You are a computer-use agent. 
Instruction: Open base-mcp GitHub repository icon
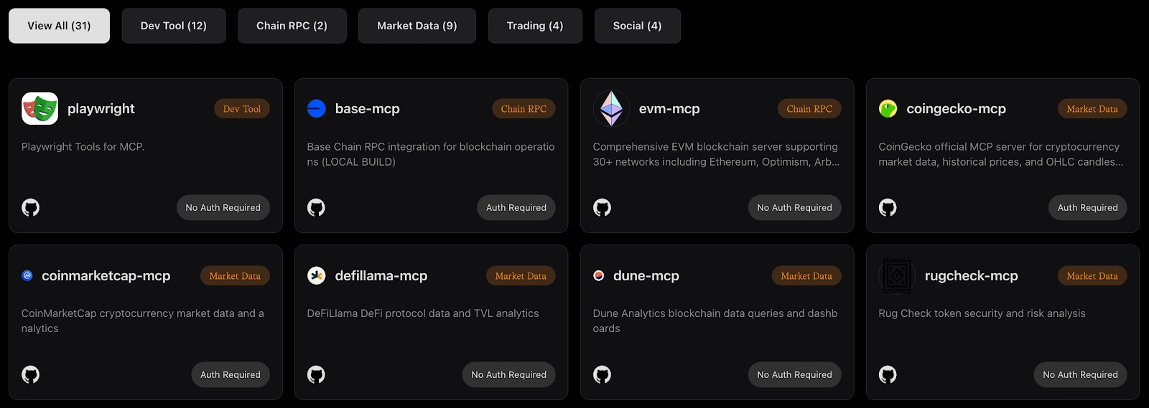[x=316, y=208]
